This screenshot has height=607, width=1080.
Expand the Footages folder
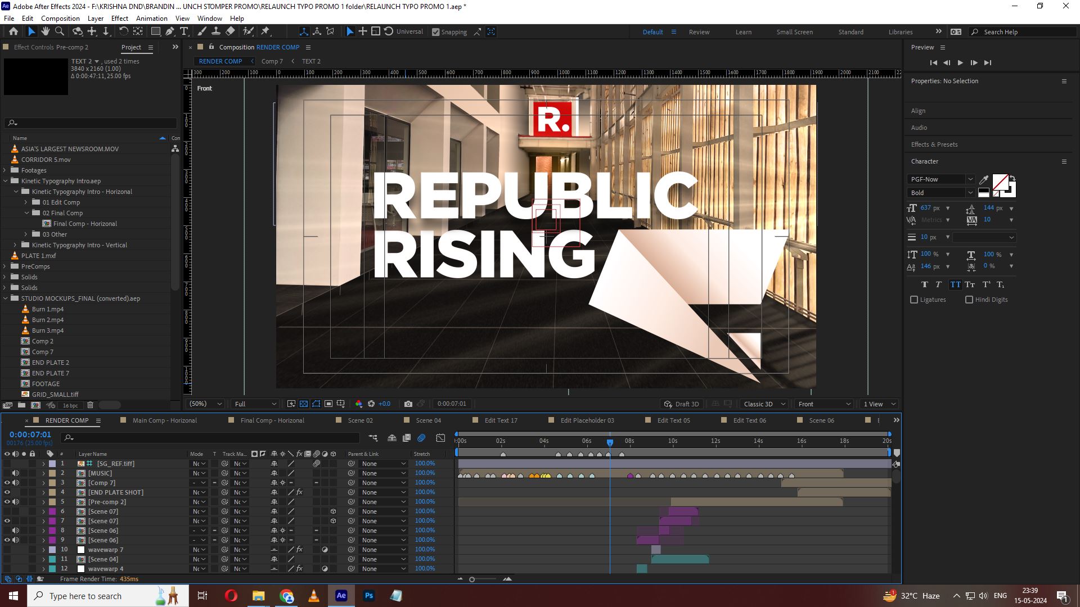tap(5, 170)
